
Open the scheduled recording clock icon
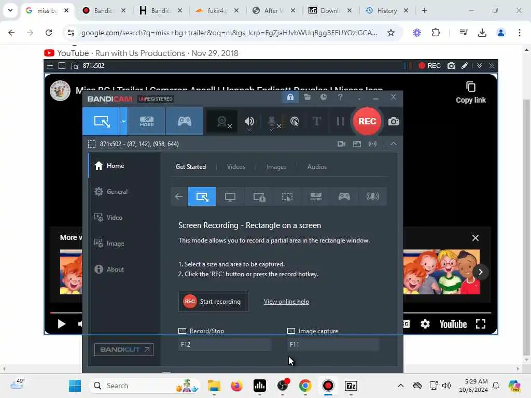(x=324, y=97)
